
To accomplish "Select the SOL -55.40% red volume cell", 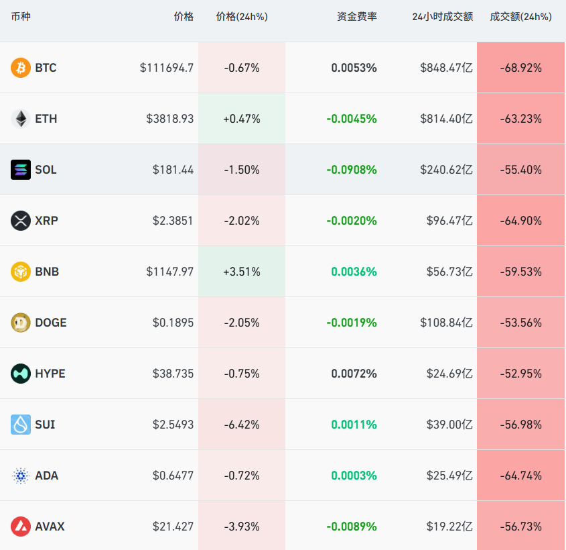I will pyautogui.click(x=520, y=170).
